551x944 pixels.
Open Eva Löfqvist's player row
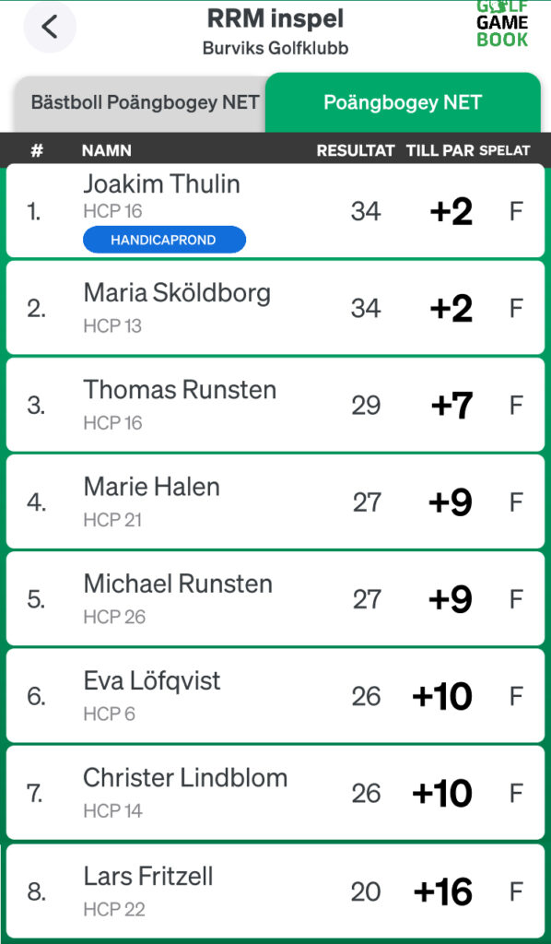tap(275, 695)
